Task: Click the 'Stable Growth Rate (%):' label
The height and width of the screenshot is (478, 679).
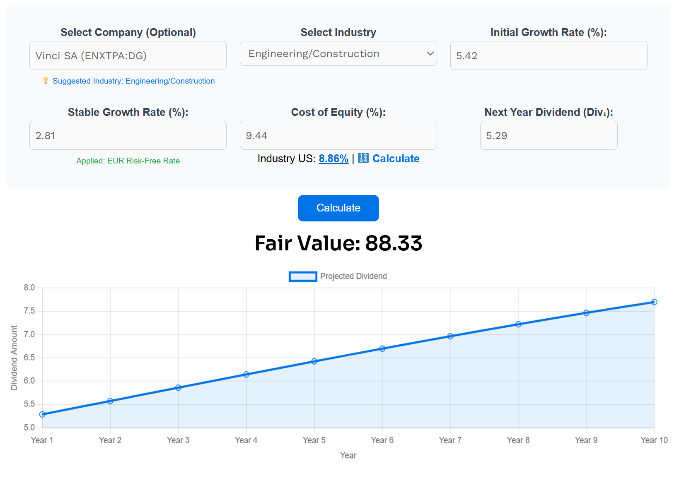Action: pos(128,112)
